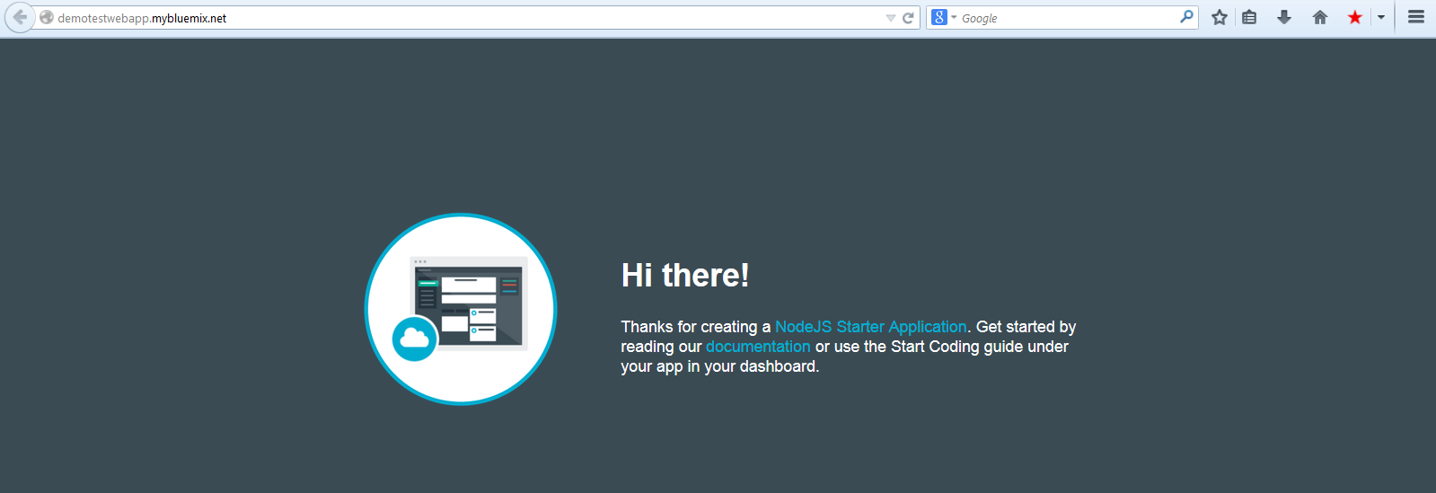Open the downloads arrow icon
1436x493 pixels.
pos(1284,17)
